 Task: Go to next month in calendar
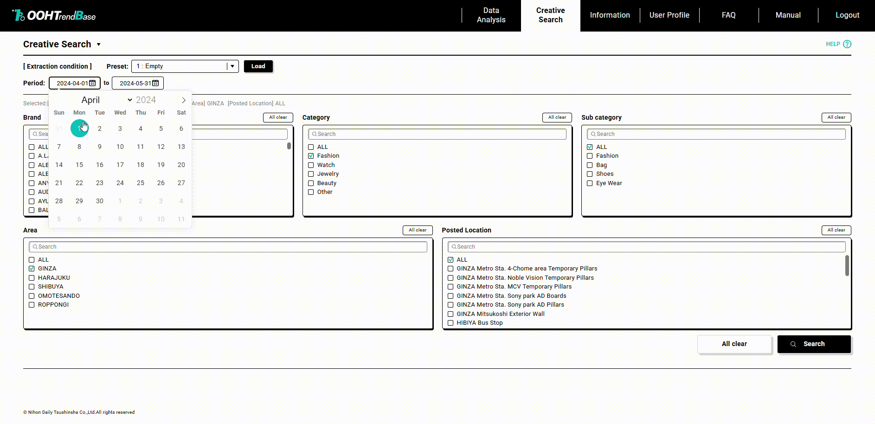pyautogui.click(x=184, y=100)
